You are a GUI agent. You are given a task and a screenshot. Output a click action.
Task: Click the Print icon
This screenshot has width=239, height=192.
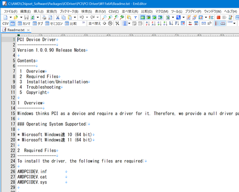click(44, 17)
